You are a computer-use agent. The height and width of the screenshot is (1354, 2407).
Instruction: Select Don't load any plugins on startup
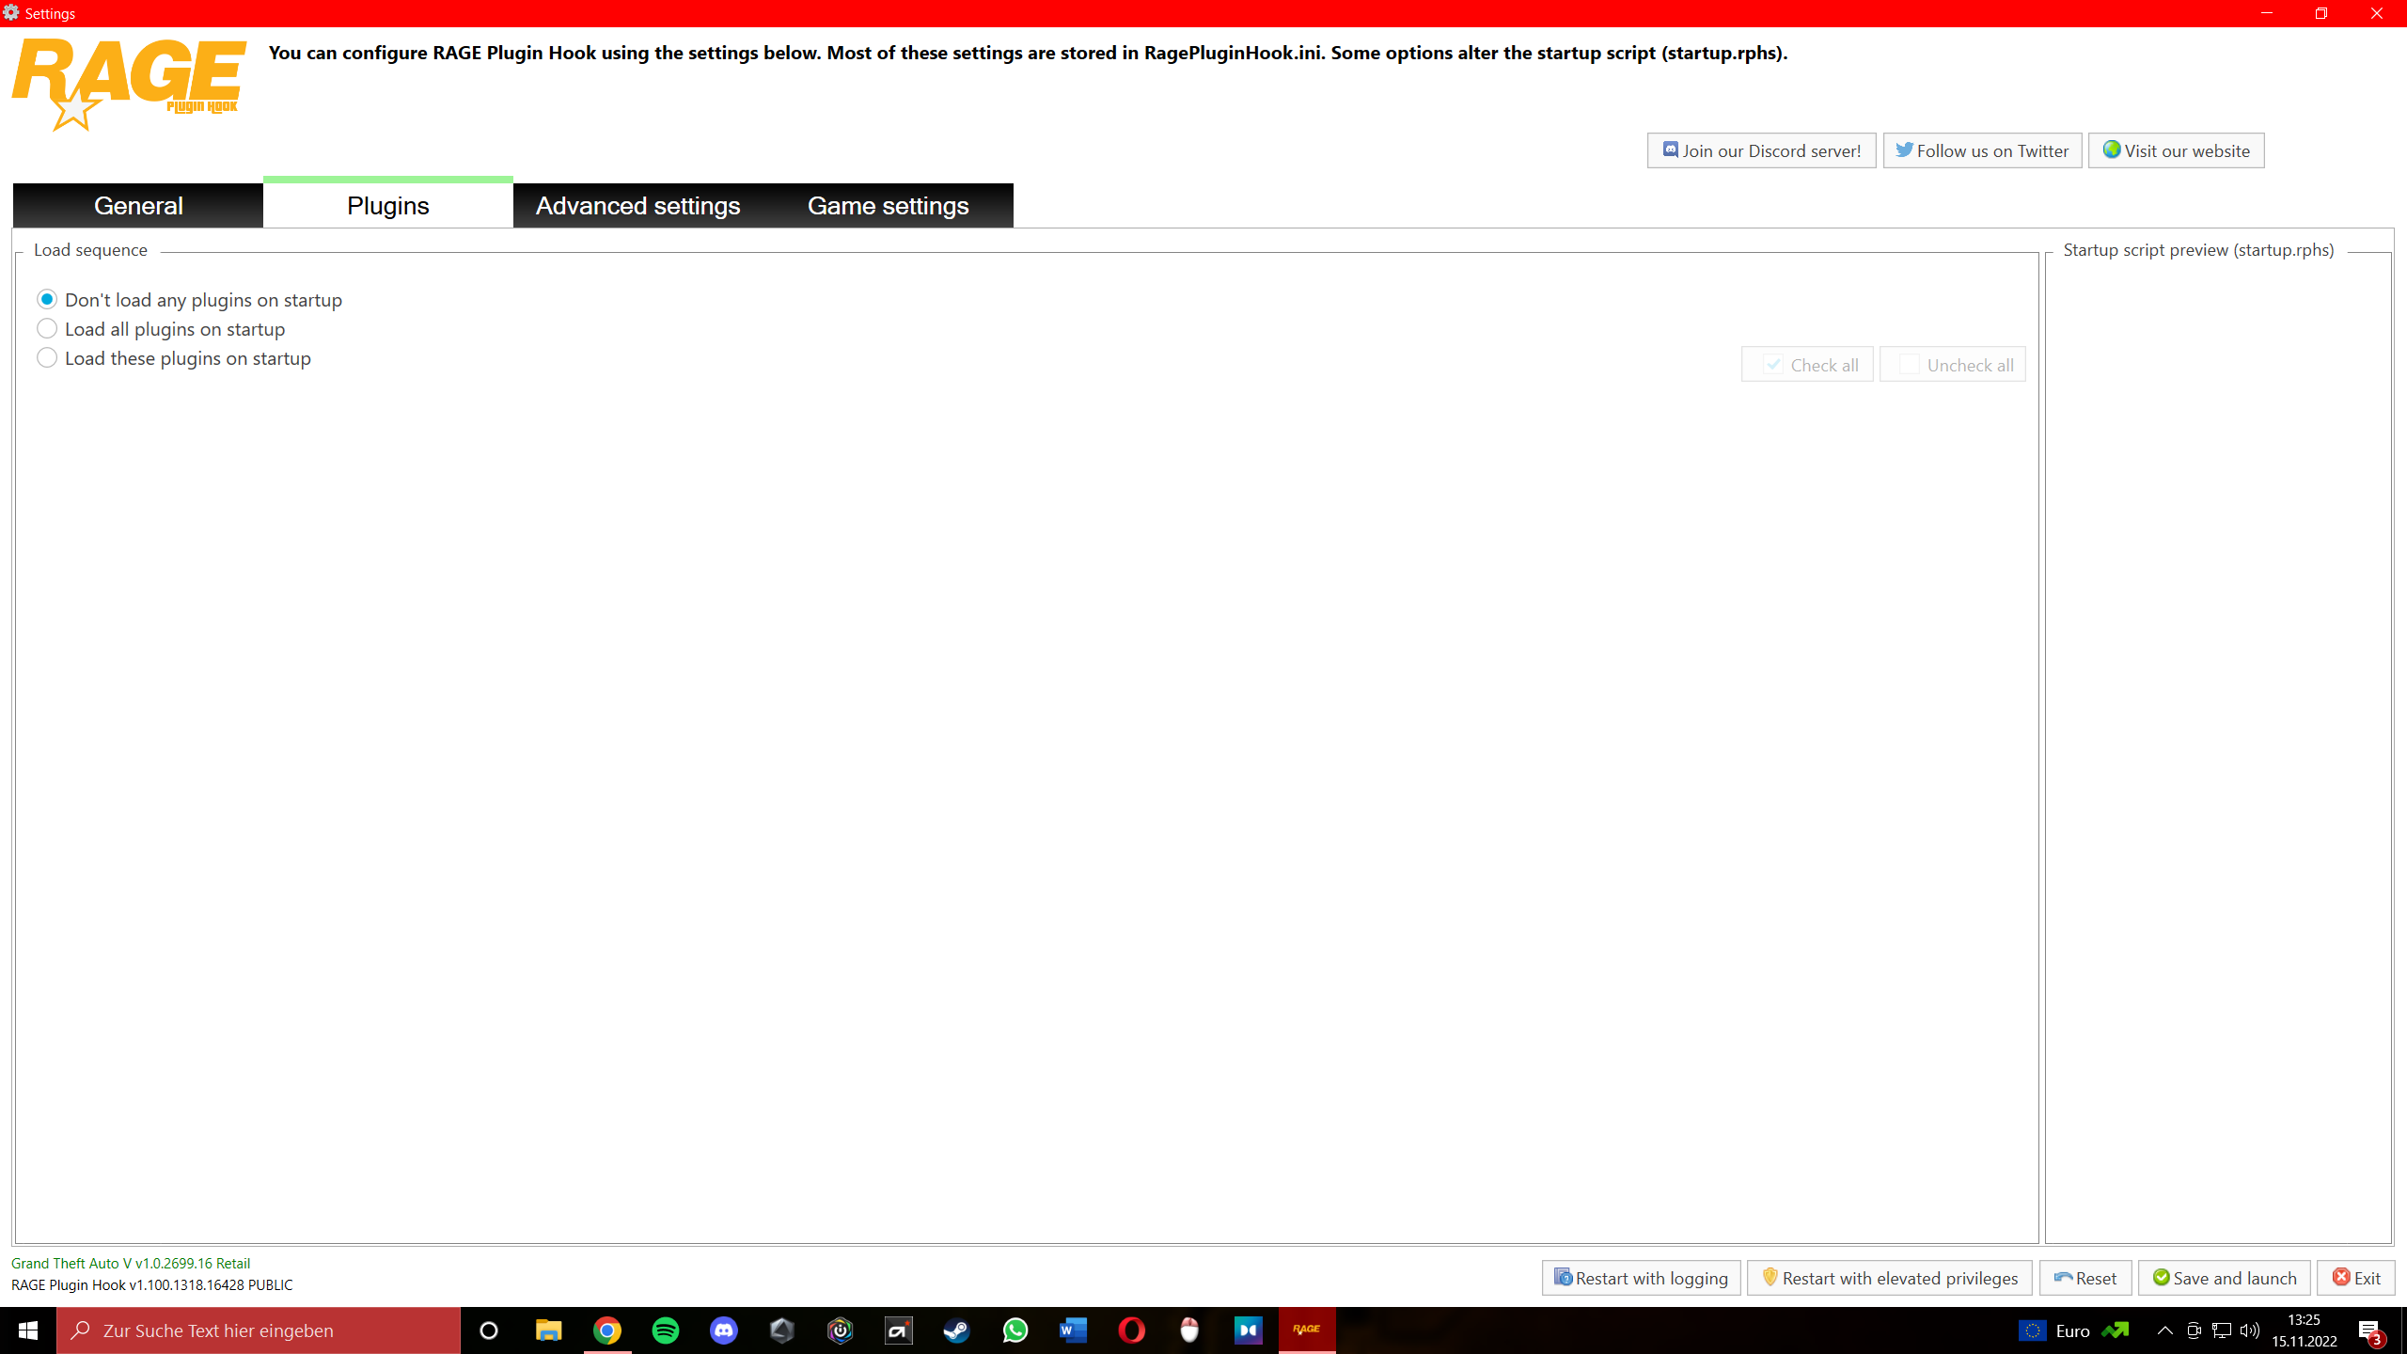coord(47,299)
